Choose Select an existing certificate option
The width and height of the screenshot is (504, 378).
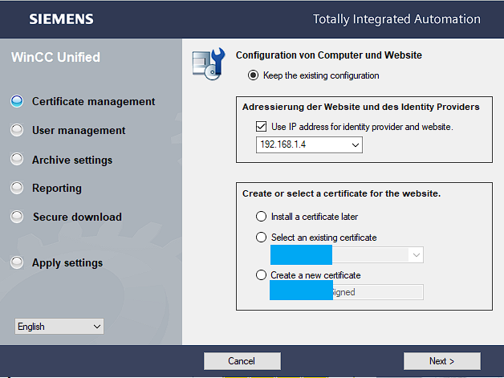[260, 238]
